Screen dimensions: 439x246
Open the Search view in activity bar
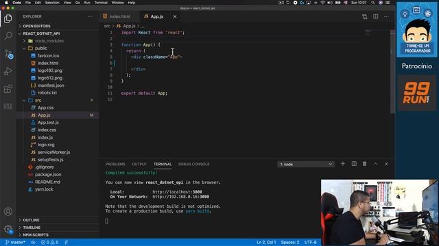[8, 36]
